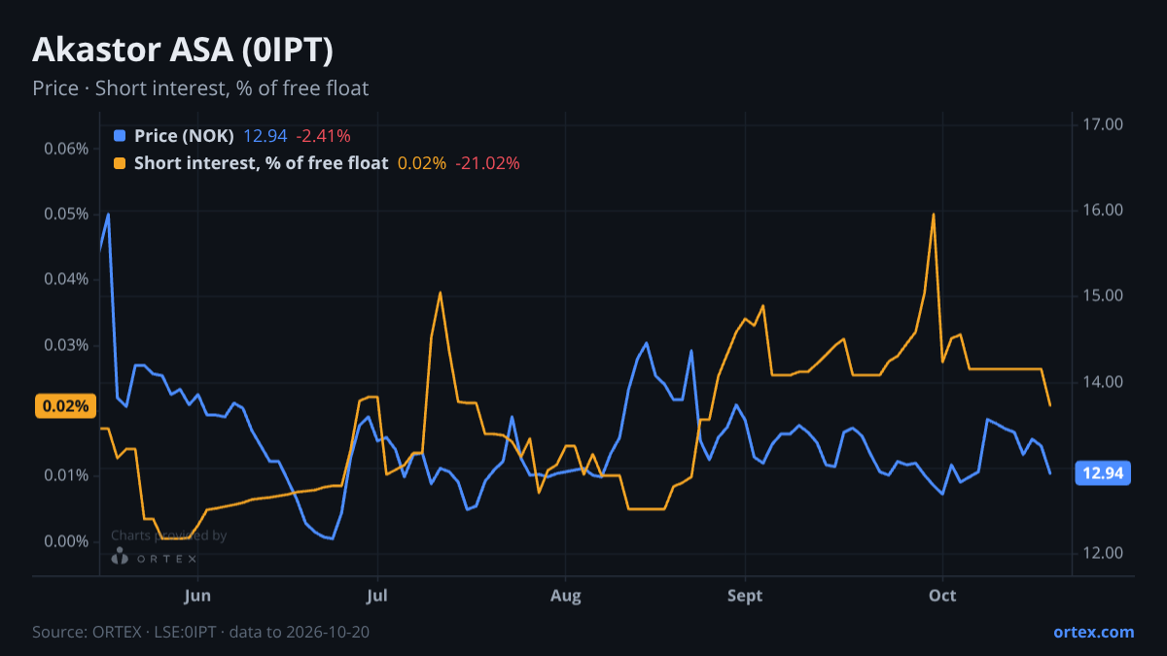The height and width of the screenshot is (656, 1167).
Task: Click the Short interest legend label
Action: coord(261,163)
